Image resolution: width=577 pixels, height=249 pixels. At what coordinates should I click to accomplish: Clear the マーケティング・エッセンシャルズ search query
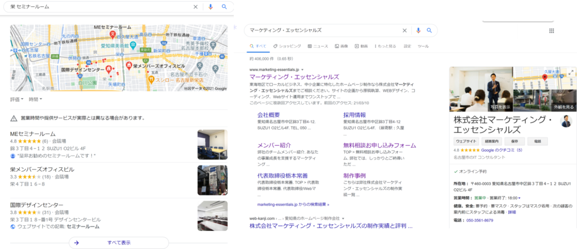pos(405,30)
